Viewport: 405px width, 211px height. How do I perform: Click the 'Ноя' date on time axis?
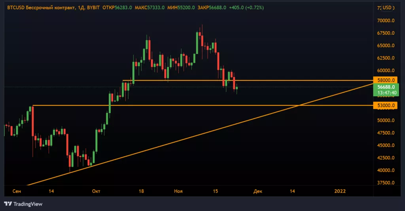click(x=178, y=191)
